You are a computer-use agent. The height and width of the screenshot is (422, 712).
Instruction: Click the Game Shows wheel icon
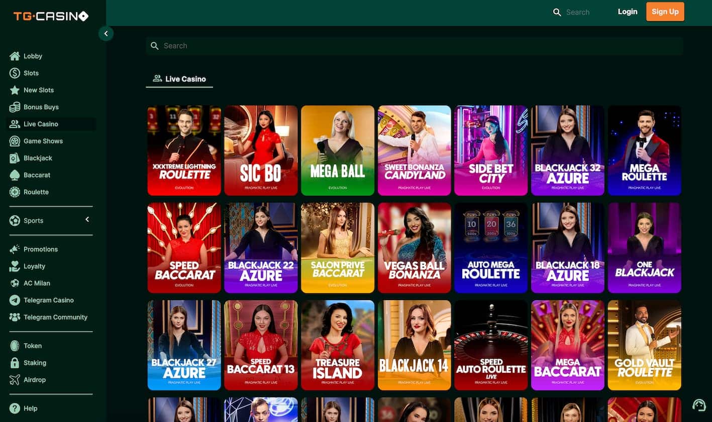pos(15,142)
